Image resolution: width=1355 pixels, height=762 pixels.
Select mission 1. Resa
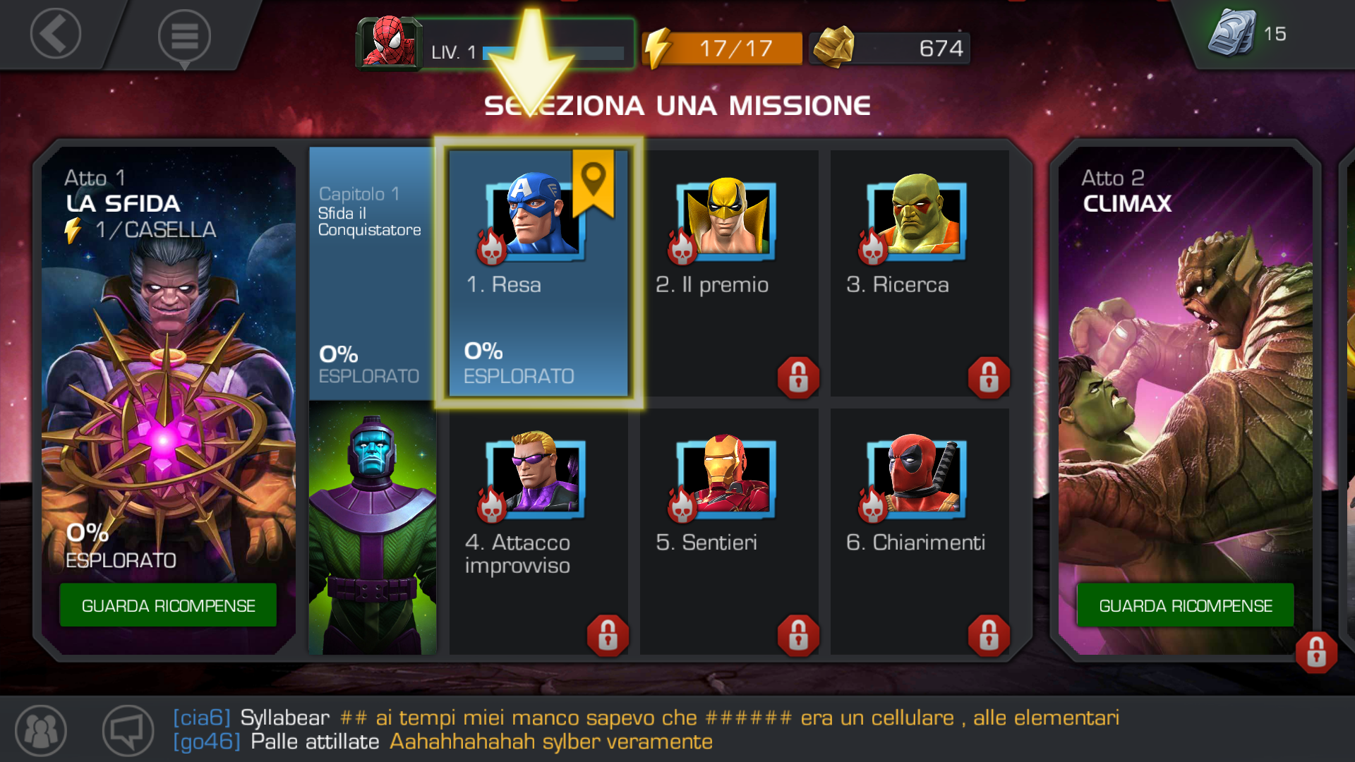538,272
